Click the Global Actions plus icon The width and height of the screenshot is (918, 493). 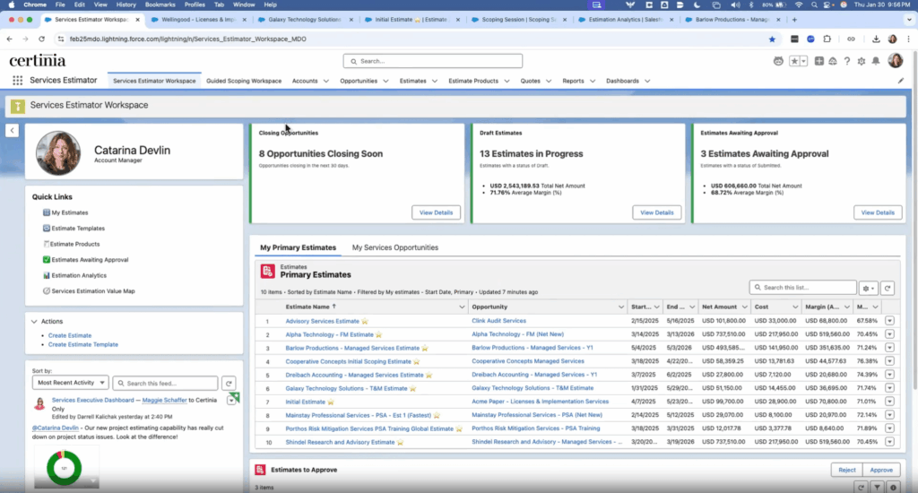818,61
